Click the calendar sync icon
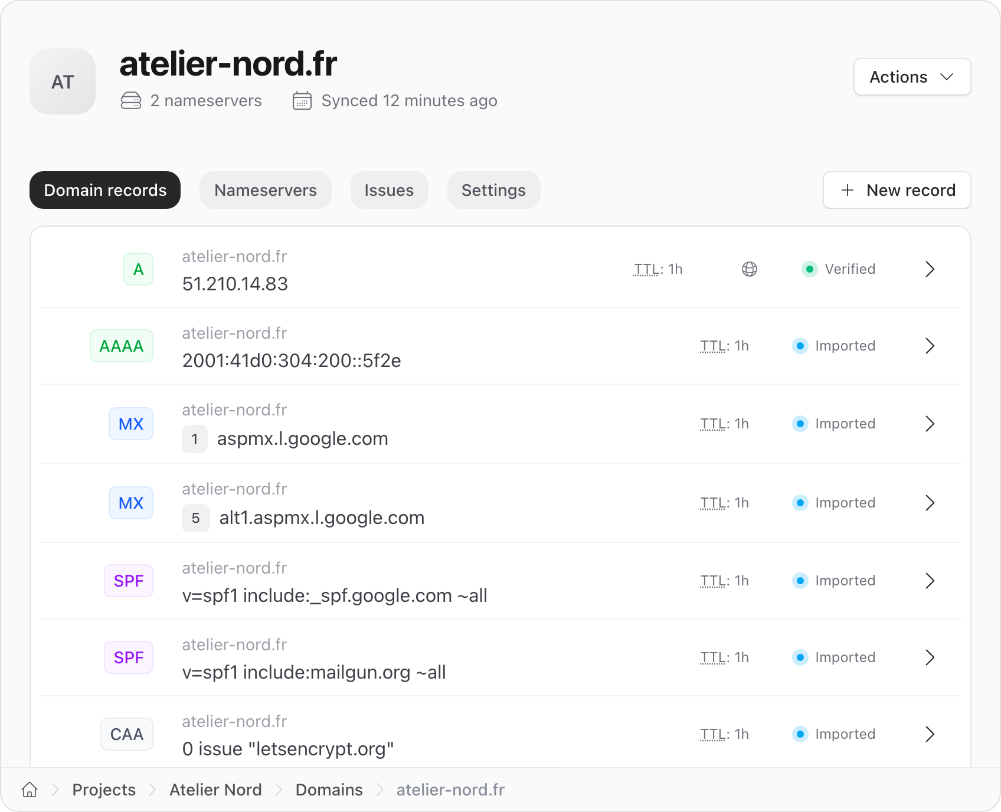 (x=302, y=101)
